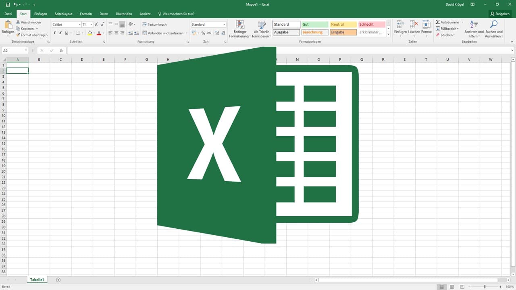Align text to bottom of cell

click(122, 25)
